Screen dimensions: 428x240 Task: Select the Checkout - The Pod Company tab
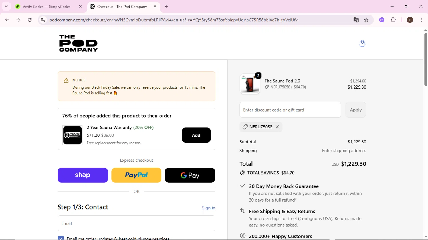tap(122, 7)
